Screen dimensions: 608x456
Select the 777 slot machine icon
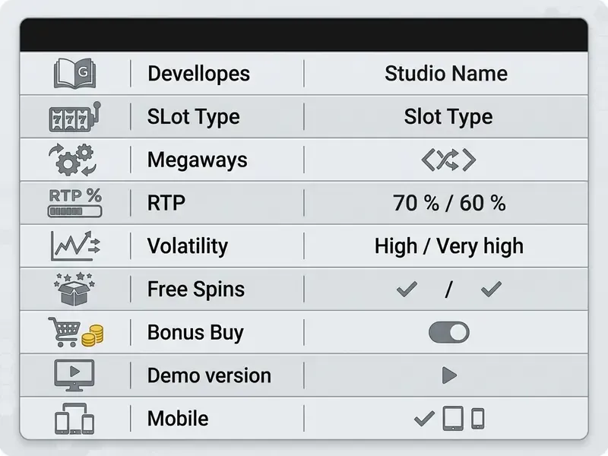pos(74,117)
